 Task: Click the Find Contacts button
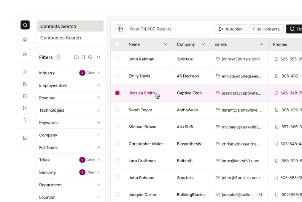(266, 29)
